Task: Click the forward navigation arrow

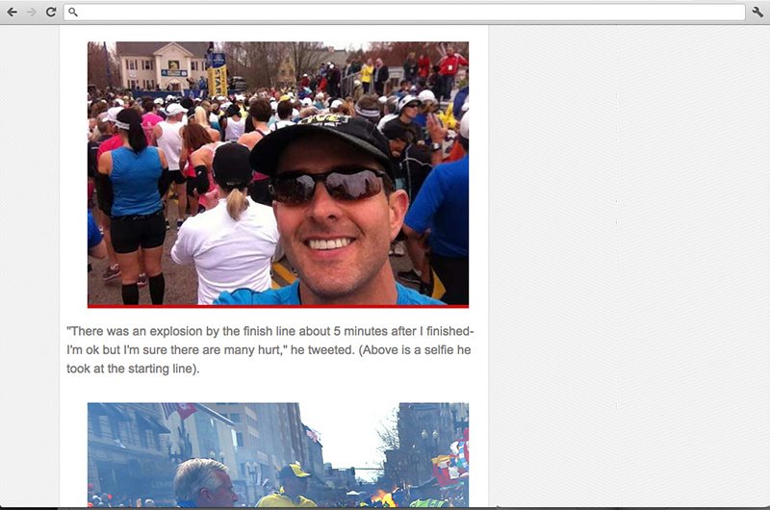Action: 32,12
